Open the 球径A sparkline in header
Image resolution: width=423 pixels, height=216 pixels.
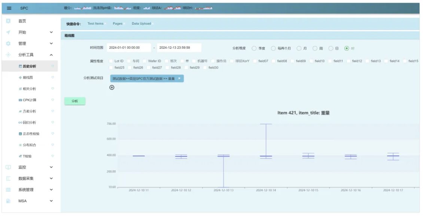(x=173, y=8)
